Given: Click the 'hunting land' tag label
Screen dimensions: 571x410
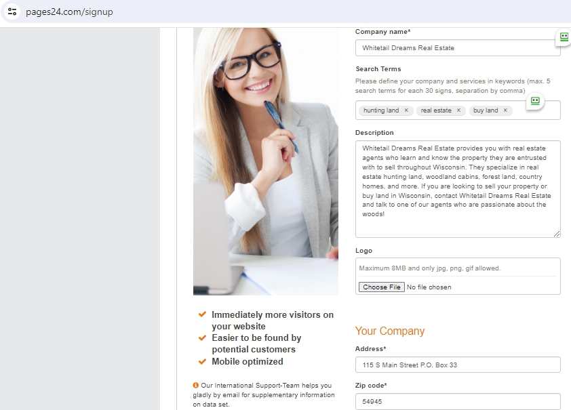Looking at the screenshot, I should point(381,110).
